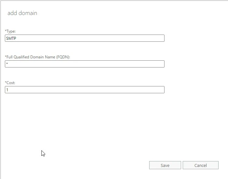Click the "*Full Qualified Domain Name (FQDN):" label
228x179 pixels.
[x=37, y=57]
